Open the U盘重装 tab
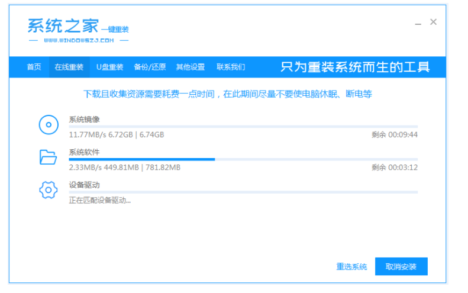 click(x=109, y=67)
